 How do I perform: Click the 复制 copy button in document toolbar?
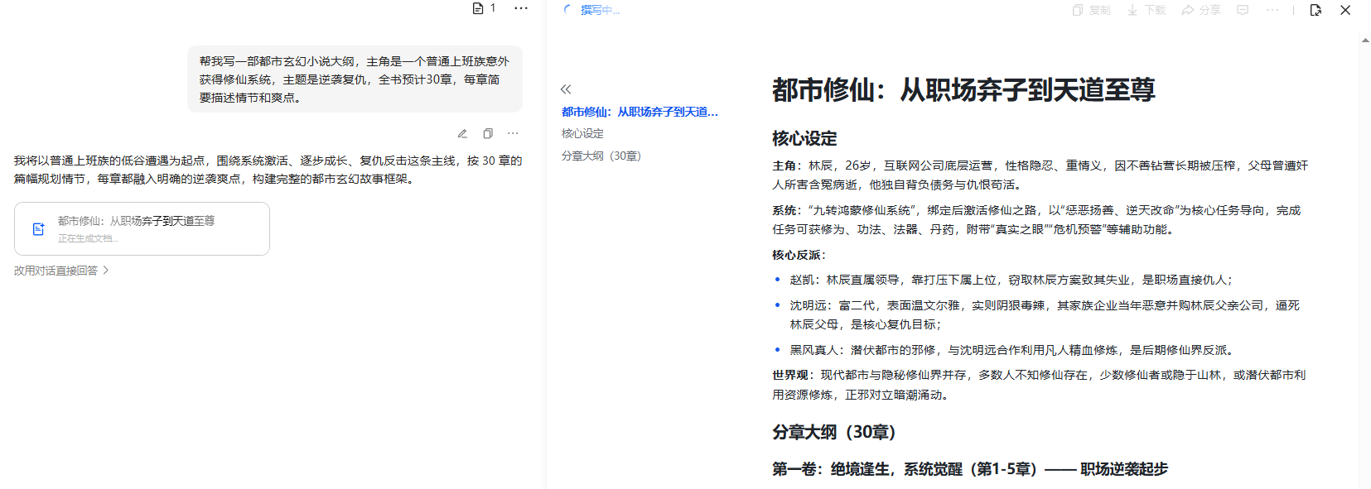(1091, 10)
